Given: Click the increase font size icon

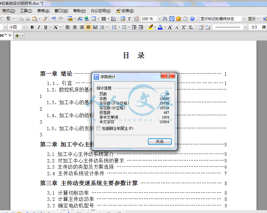Looking at the screenshot, I should pos(170,27).
